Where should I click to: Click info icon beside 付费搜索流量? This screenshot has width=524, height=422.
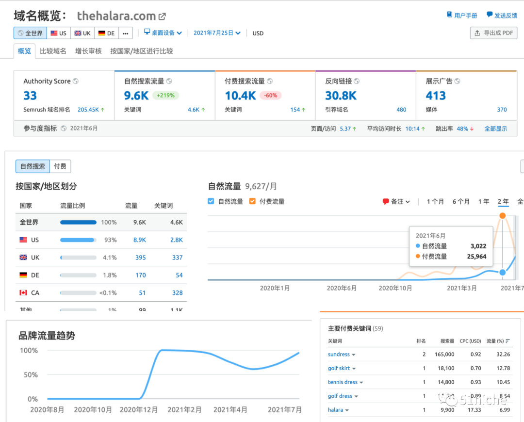click(x=270, y=81)
